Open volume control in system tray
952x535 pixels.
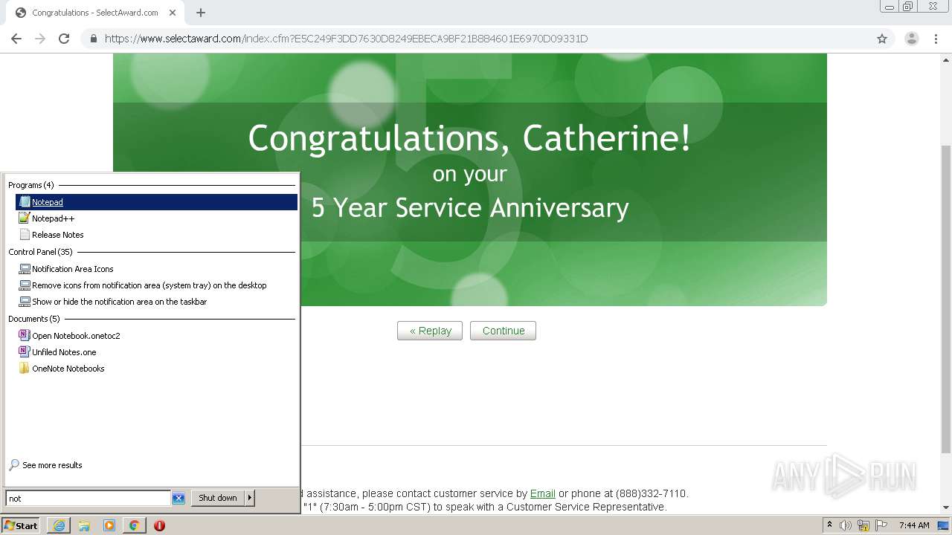tap(846, 525)
